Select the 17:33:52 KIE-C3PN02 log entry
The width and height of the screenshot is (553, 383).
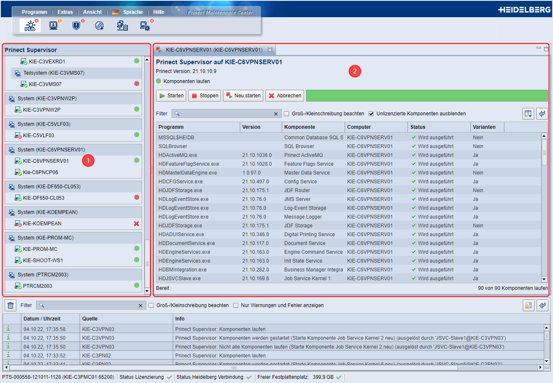click(x=273, y=356)
